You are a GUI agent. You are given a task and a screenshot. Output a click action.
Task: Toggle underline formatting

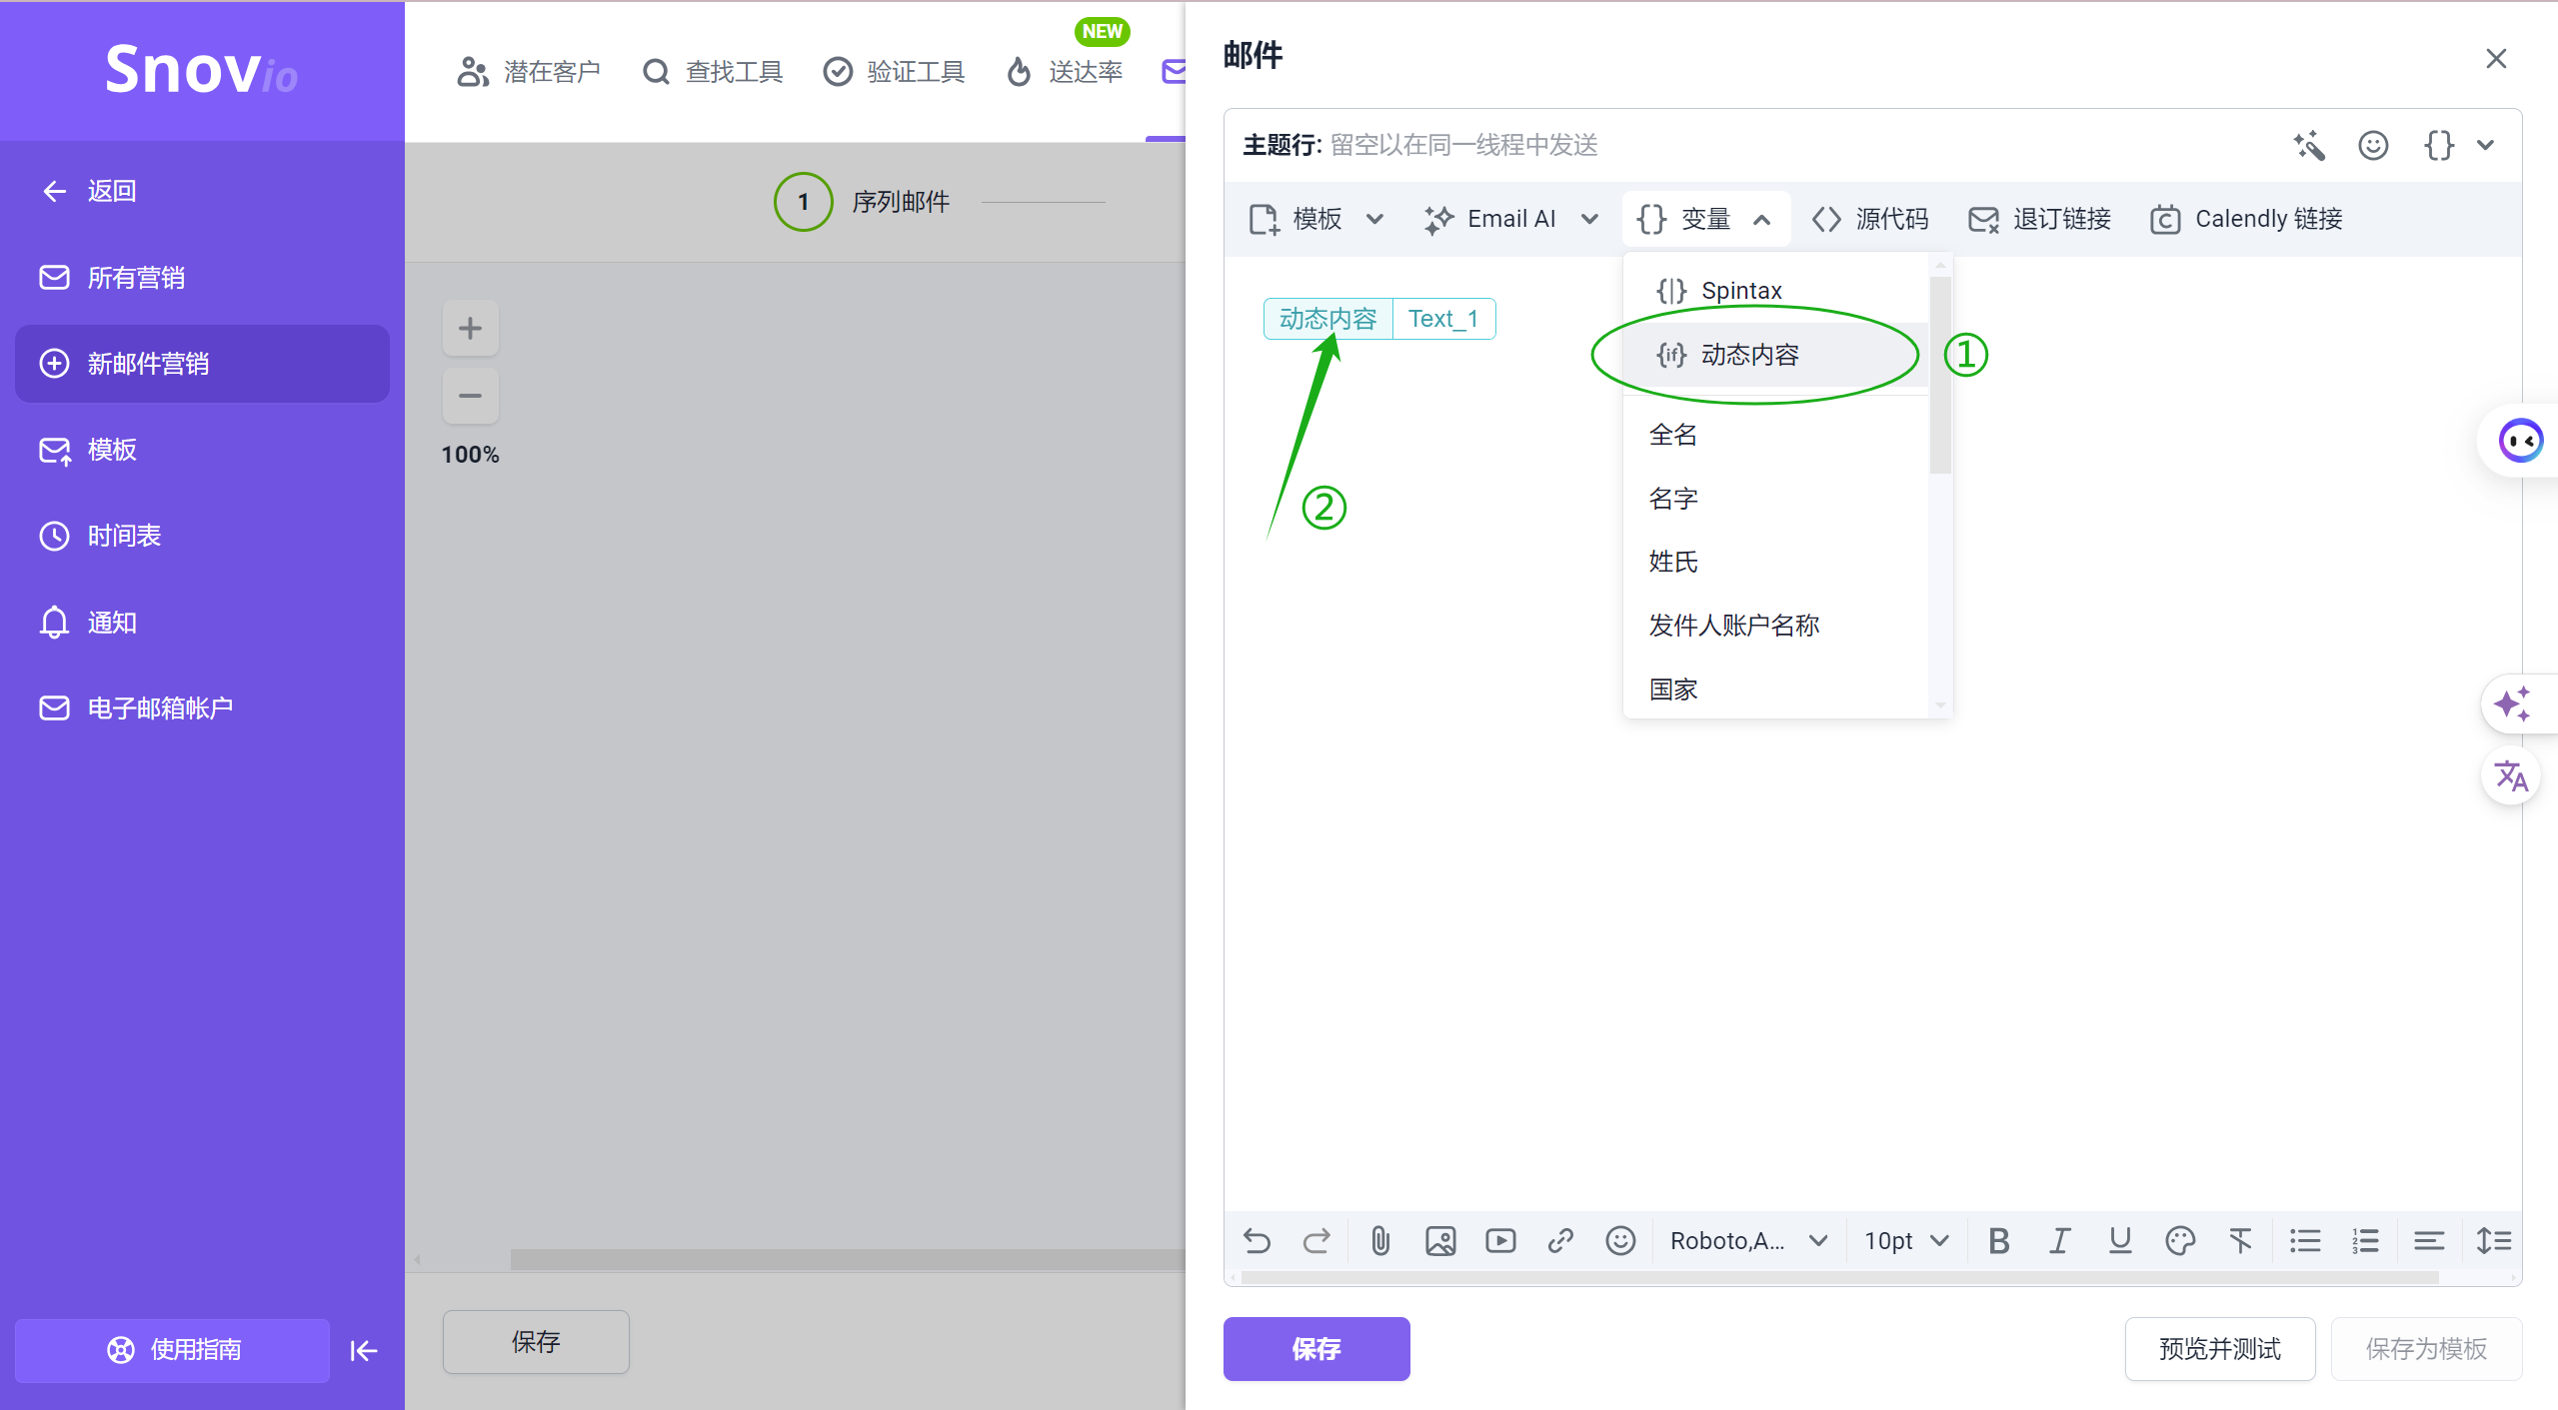pyautogui.click(x=2120, y=1240)
